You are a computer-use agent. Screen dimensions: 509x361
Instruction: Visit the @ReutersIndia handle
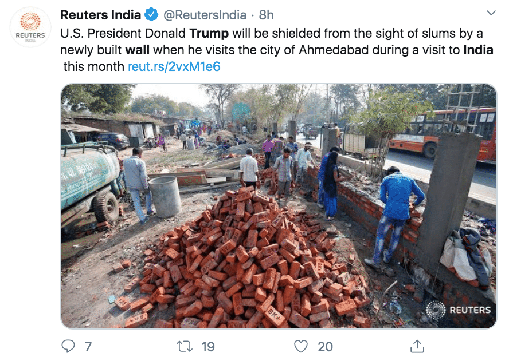205,14
